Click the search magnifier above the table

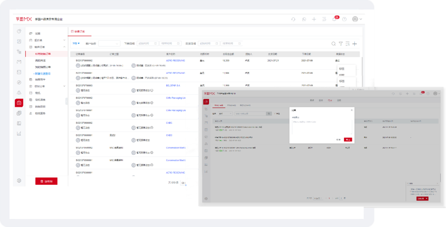tap(333, 44)
